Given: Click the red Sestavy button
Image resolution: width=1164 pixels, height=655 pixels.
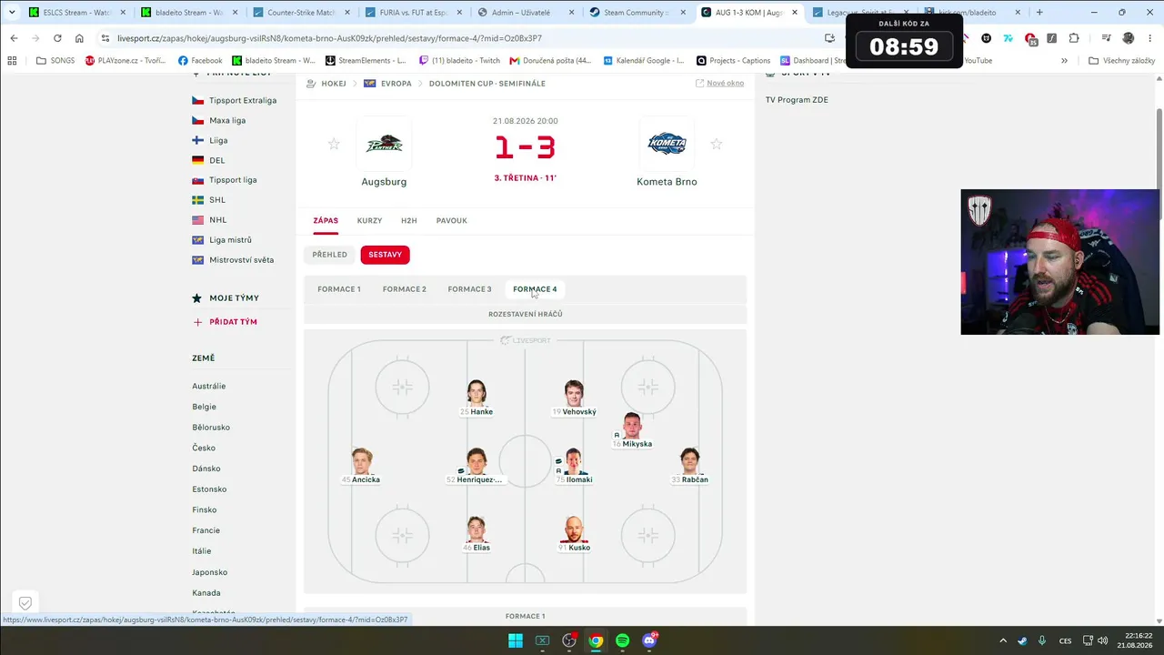Looking at the screenshot, I should [x=385, y=255].
